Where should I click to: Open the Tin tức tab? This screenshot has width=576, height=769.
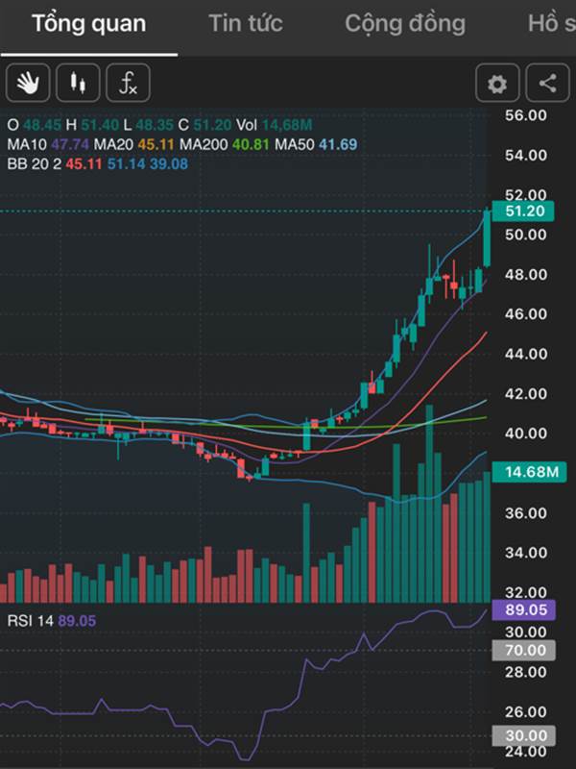246,23
